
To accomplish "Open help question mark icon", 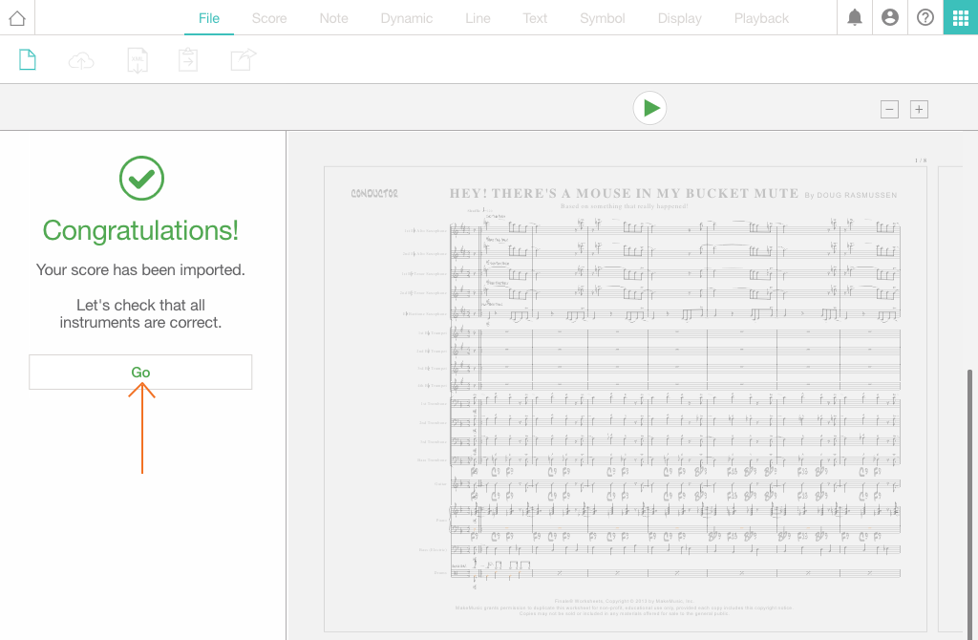I will click(x=925, y=17).
